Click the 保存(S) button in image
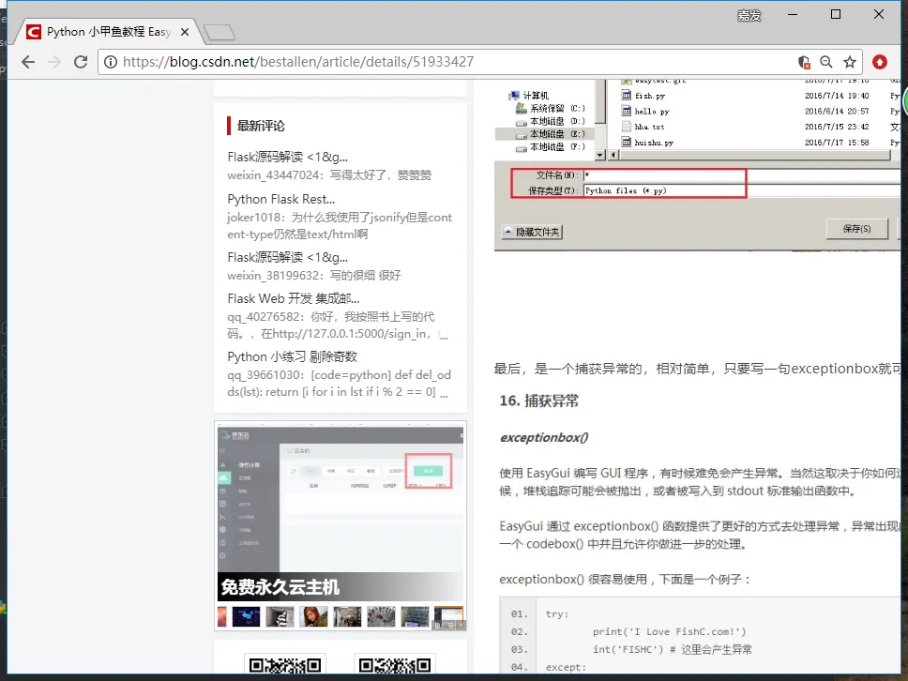This screenshot has width=908, height=681. [857, 229]
